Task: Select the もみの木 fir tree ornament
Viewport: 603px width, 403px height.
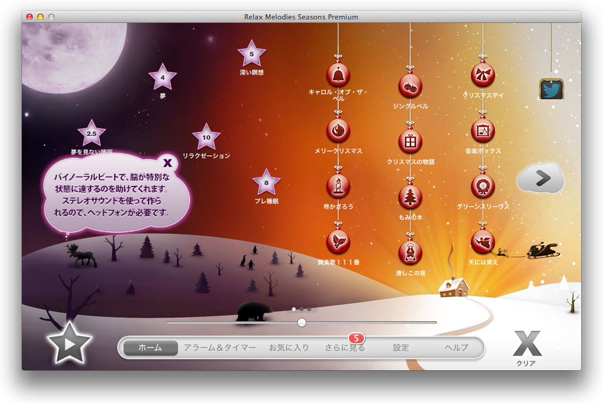Action: (410, 197)
